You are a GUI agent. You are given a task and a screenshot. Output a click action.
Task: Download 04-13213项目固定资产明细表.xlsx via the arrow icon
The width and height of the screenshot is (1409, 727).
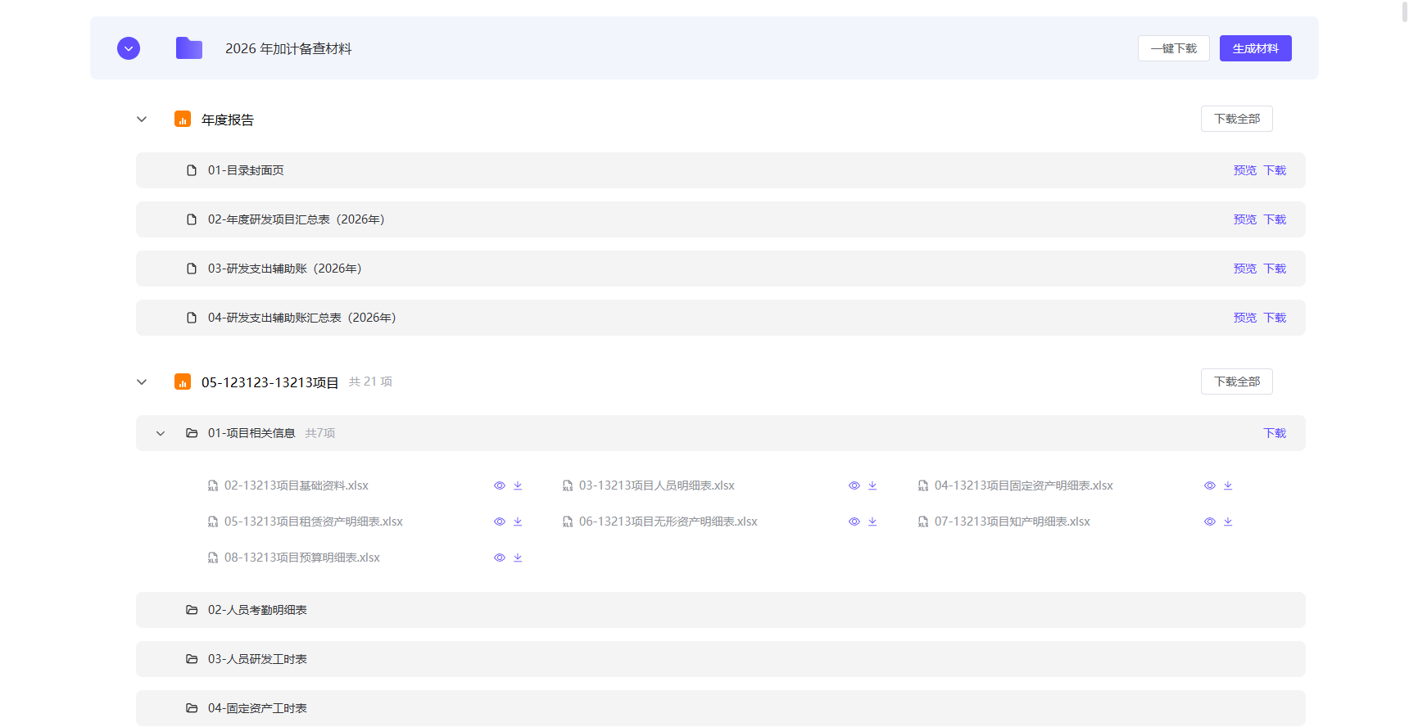(1228, 485)
